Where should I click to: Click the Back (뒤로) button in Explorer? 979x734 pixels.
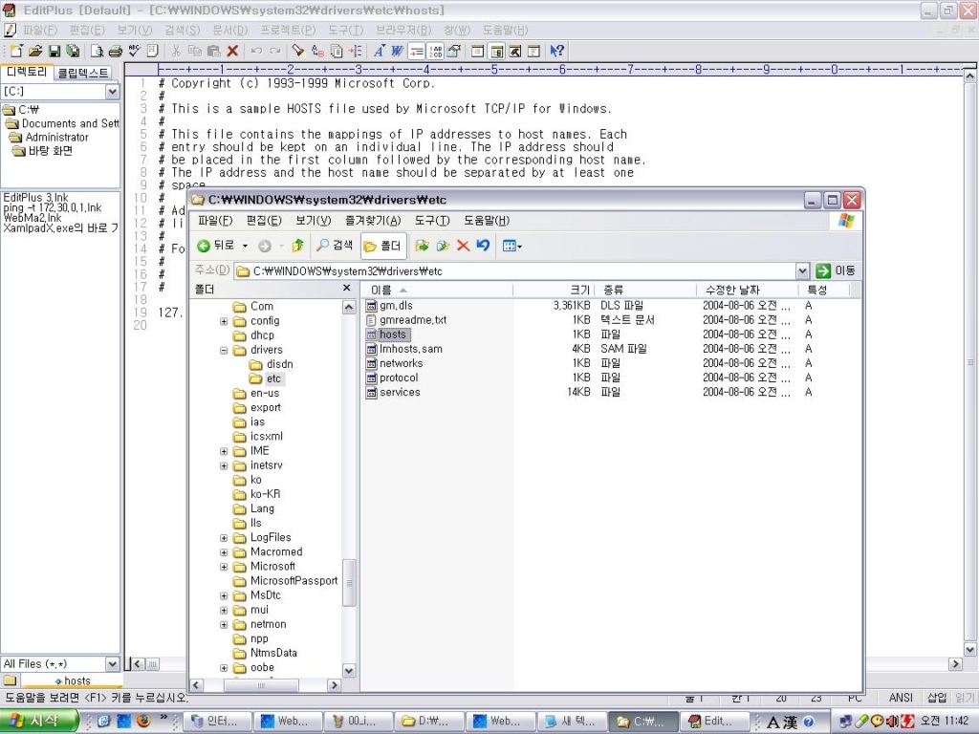coord(216,246)
